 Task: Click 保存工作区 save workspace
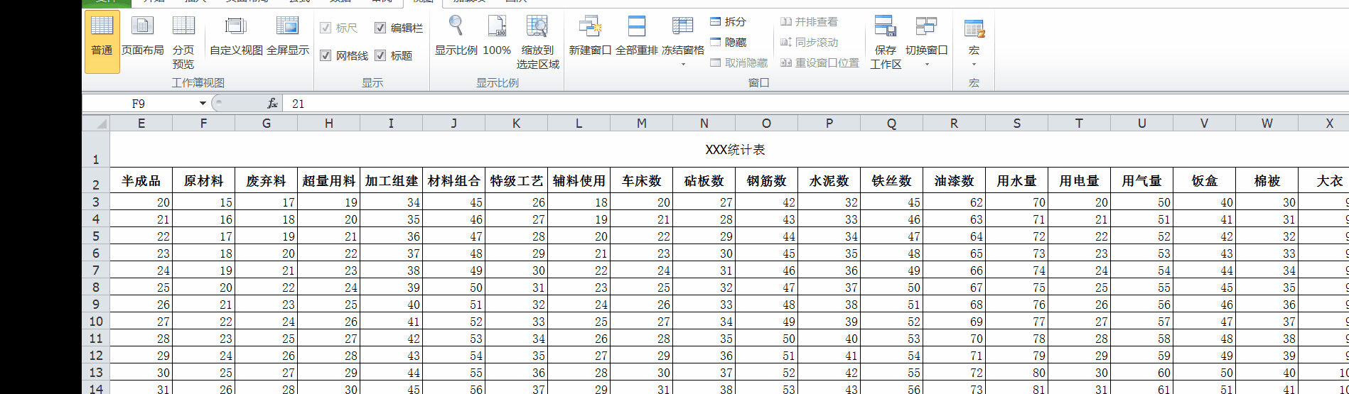click(886, 42)
